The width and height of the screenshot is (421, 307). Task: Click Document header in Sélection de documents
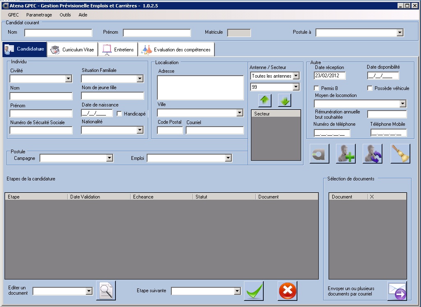349,196
